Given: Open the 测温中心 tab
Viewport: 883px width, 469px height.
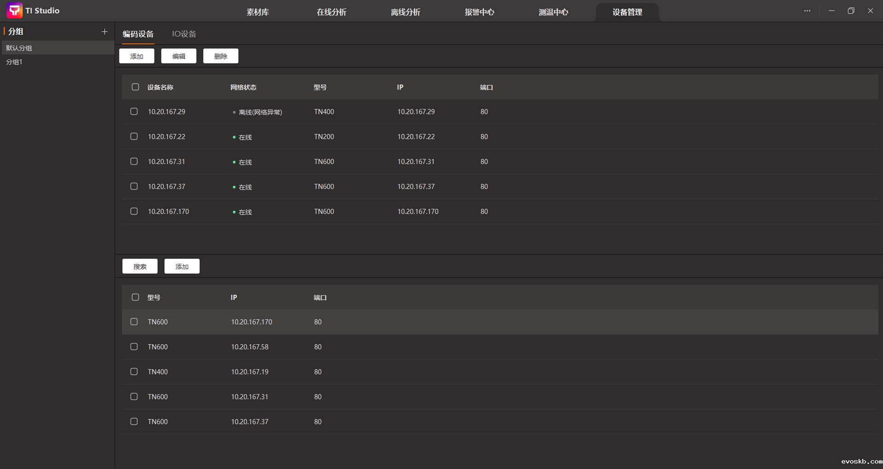Looking at the screenshot, I should point(553,12).
